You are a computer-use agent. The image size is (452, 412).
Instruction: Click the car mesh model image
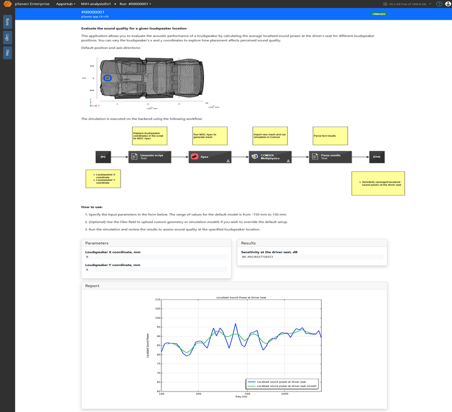tap(152, 78)
